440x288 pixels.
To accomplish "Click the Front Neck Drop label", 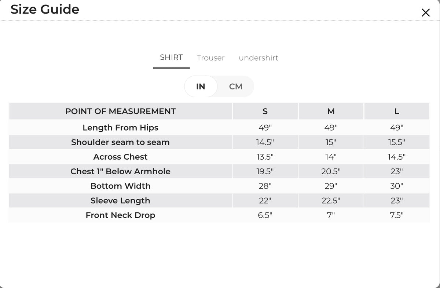I will click(120, 215).
